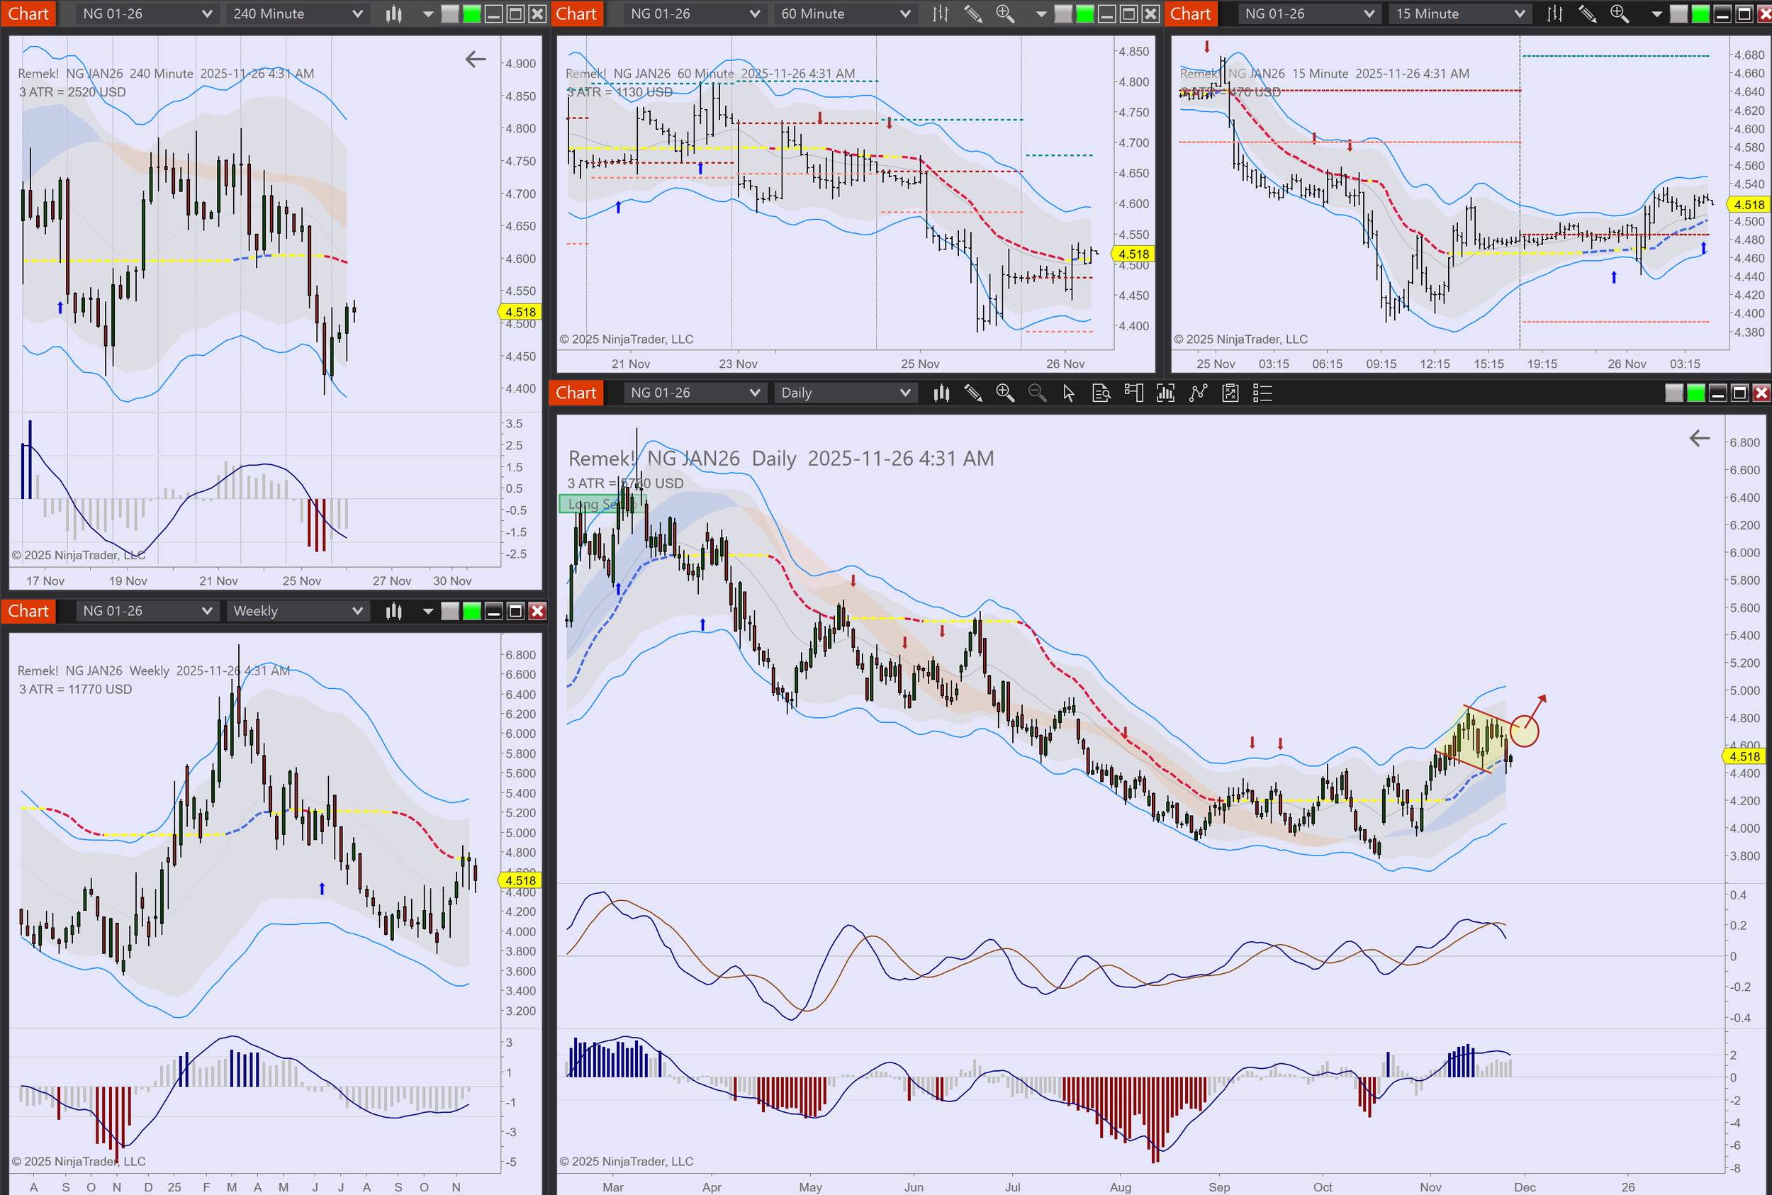This screenshot has width=1772, height=1195.
Task: Open NG 01-26 instrument dropdown in Weekly chart
Action: pyautogui.click(x=145, y=610)
